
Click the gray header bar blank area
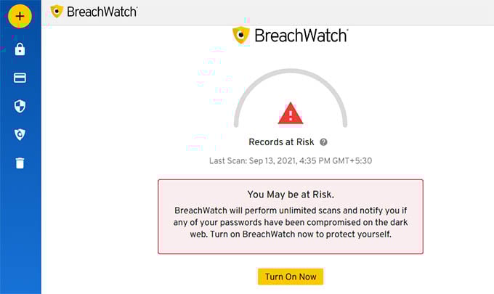pyautogui.click(x=315, y=12)
